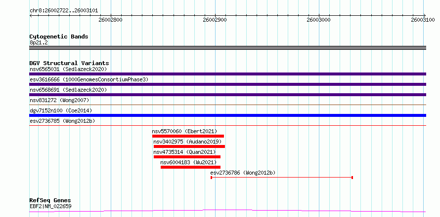Image resolution: width=440 pixels, height=217 pixels.
Task: Click the right arrowhead of the ruler
Action: [425, 15]
